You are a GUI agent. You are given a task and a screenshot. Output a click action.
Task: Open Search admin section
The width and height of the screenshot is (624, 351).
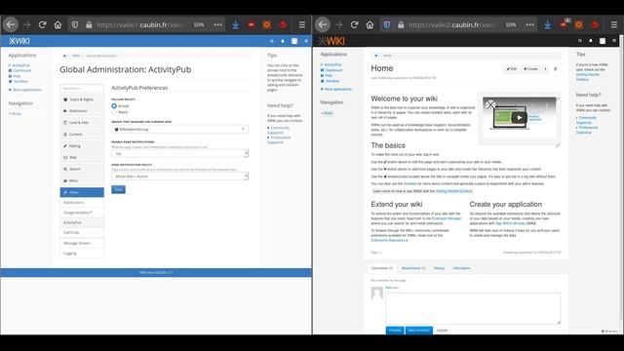pyautogui.click(x=82, y=169)
